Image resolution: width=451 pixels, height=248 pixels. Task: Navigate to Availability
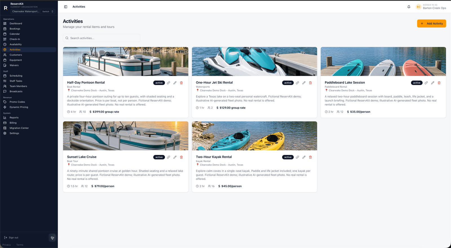[29, 44]
